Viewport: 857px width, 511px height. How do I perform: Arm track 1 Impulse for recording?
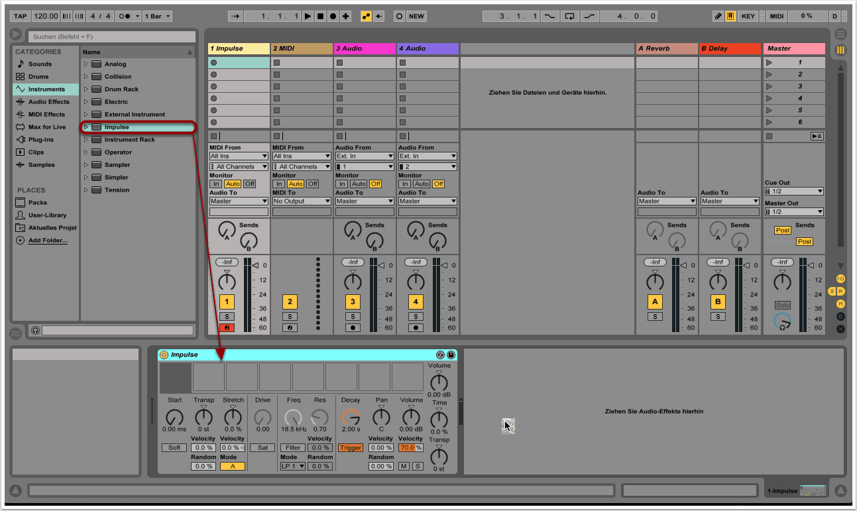coord(227,327)
